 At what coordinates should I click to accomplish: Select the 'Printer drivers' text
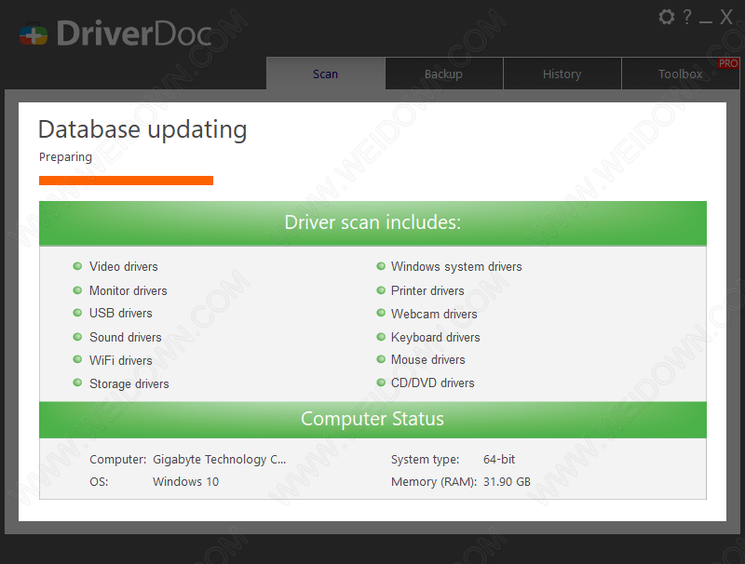427,290
